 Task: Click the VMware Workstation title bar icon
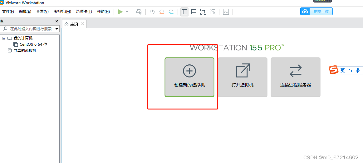2,3
